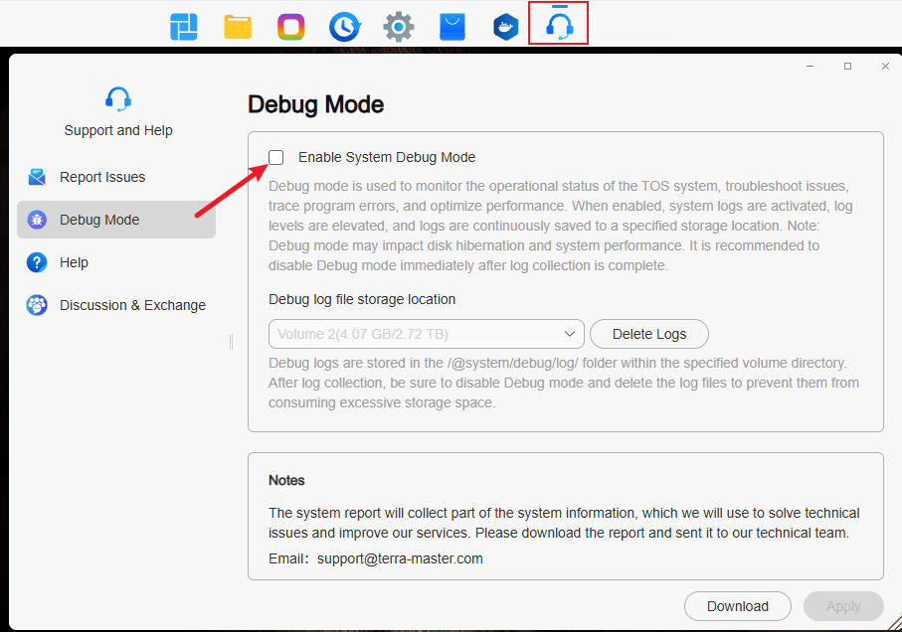Screen dimensions: 902x632
Task: Launch the Docker hexagon icon
Action: (x=505, y=27)
